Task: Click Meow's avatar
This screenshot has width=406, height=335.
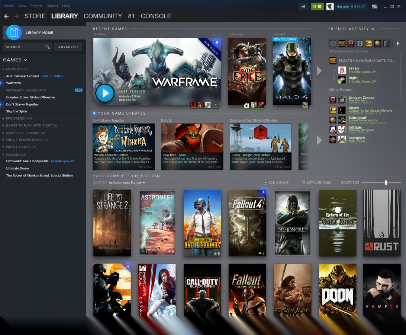Action: 342,110
